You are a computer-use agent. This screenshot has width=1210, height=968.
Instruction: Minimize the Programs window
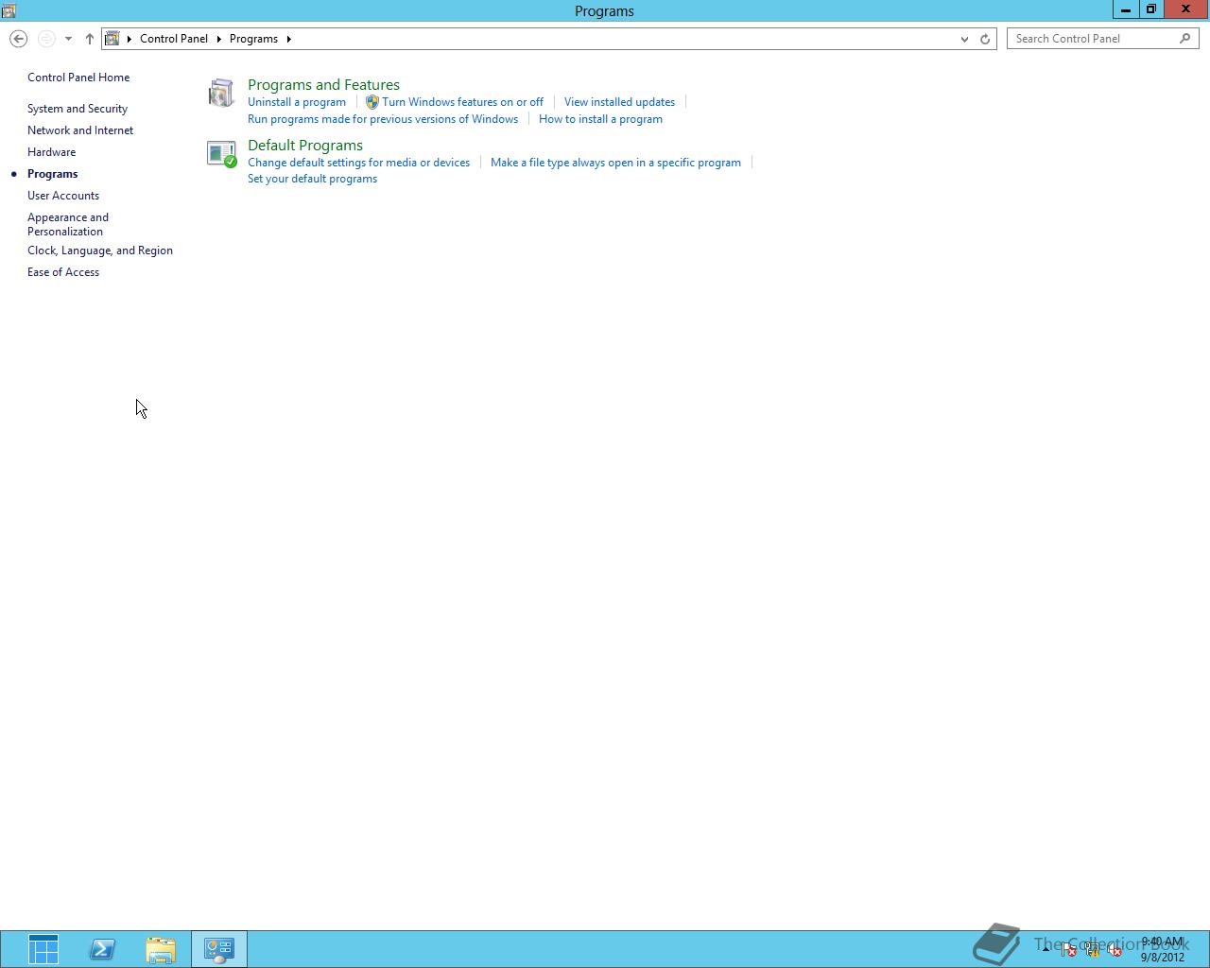[x=1125, y=9]
